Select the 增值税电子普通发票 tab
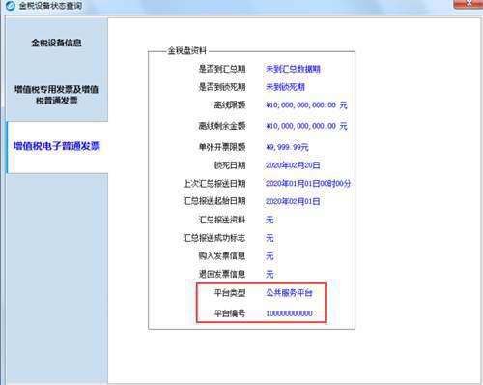 57,147
